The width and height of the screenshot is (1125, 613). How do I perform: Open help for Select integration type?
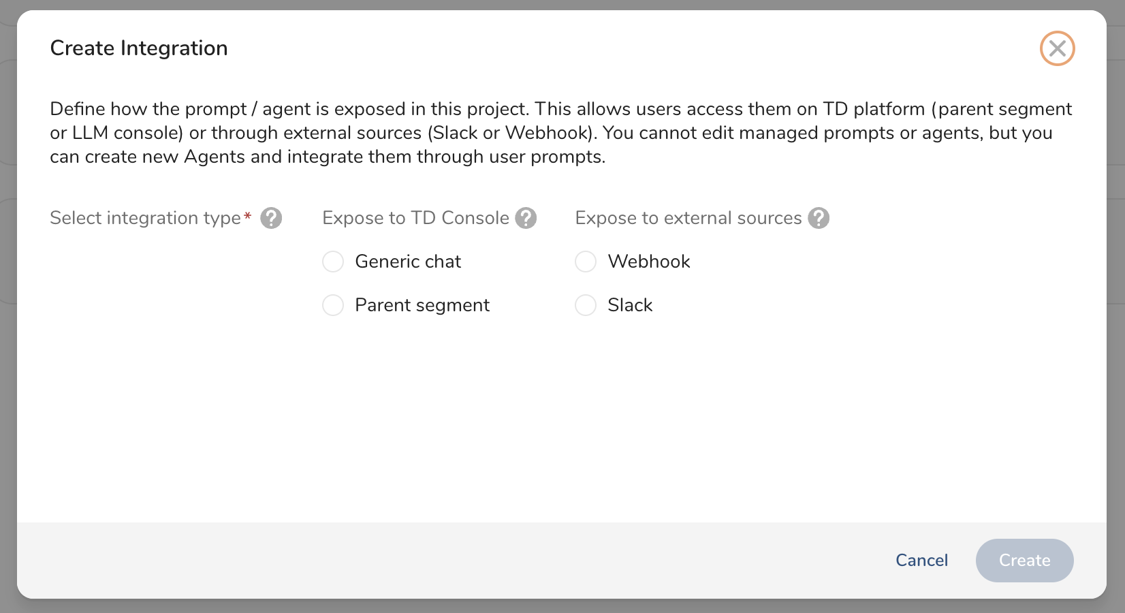click(x=271, y=218)
